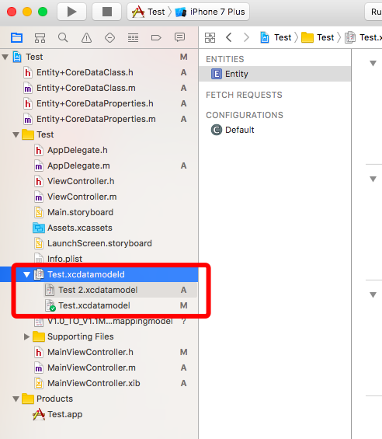Click the related items grid icon
The height and width of the screenshot is (439, 382).
click(x=210, y=37)
